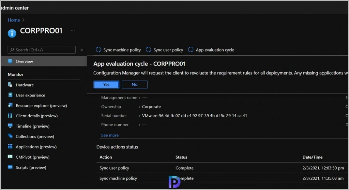Select the Sync machine policy table row
The image size is (349, 190).
click(x=222, y=178)
